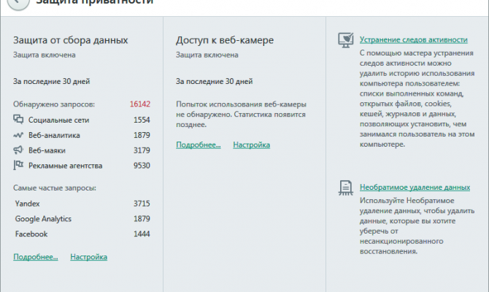The height and width of the screenshot is (292, 489).
Task: Select the Yandex requests row
Action: [82, 204]
